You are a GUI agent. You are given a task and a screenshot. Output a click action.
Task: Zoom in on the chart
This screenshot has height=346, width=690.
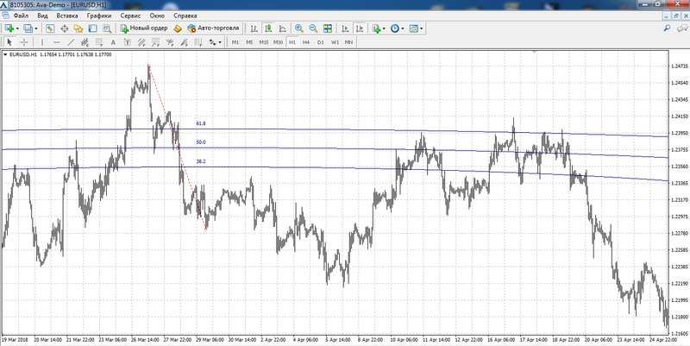[x=298, y=28]
